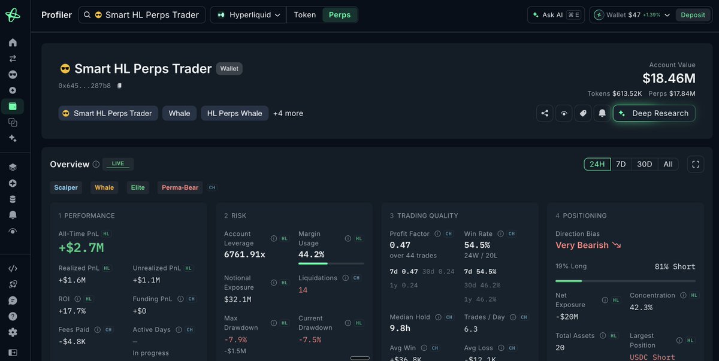This screenshot has height=361, width=719.
Task: Show info for Median Hold
Action: coord(439,317)
